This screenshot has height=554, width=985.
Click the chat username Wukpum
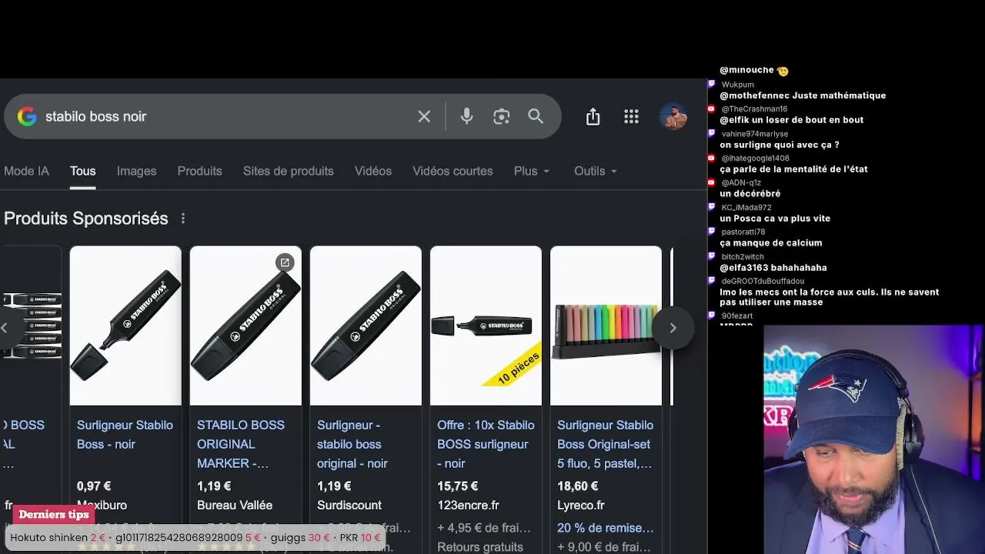point(738,85)
